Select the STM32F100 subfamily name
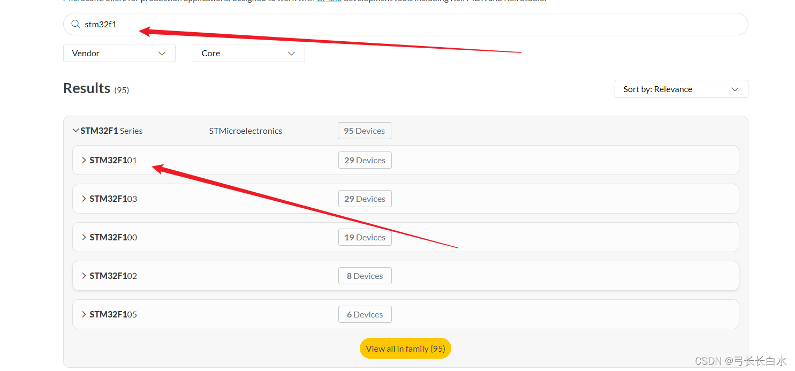 [x=113, y=237]
